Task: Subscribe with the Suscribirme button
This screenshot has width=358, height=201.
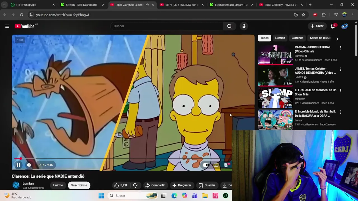Action: pyautogui.click(x=79, y=185)
